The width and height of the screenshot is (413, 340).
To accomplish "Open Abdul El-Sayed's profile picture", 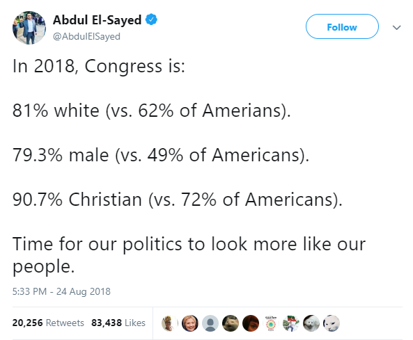I will 29,28.
